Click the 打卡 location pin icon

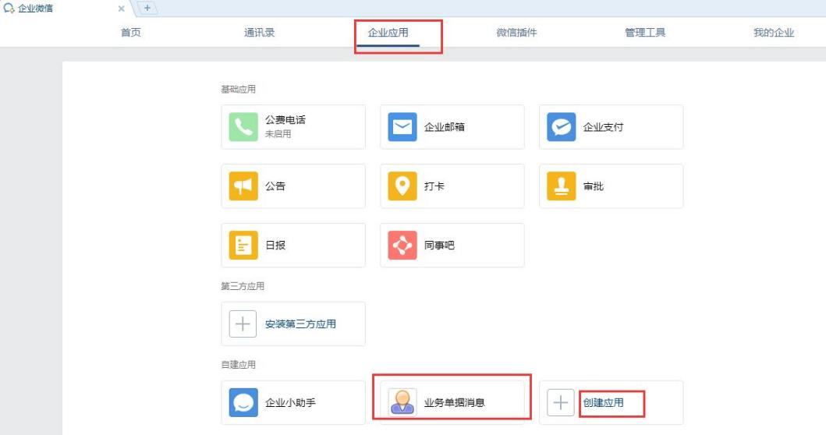(x=402, y=186)
